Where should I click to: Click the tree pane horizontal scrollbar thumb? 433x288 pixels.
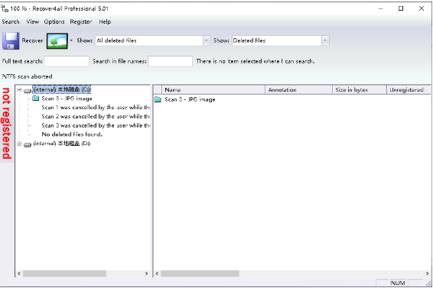(64, 273)
